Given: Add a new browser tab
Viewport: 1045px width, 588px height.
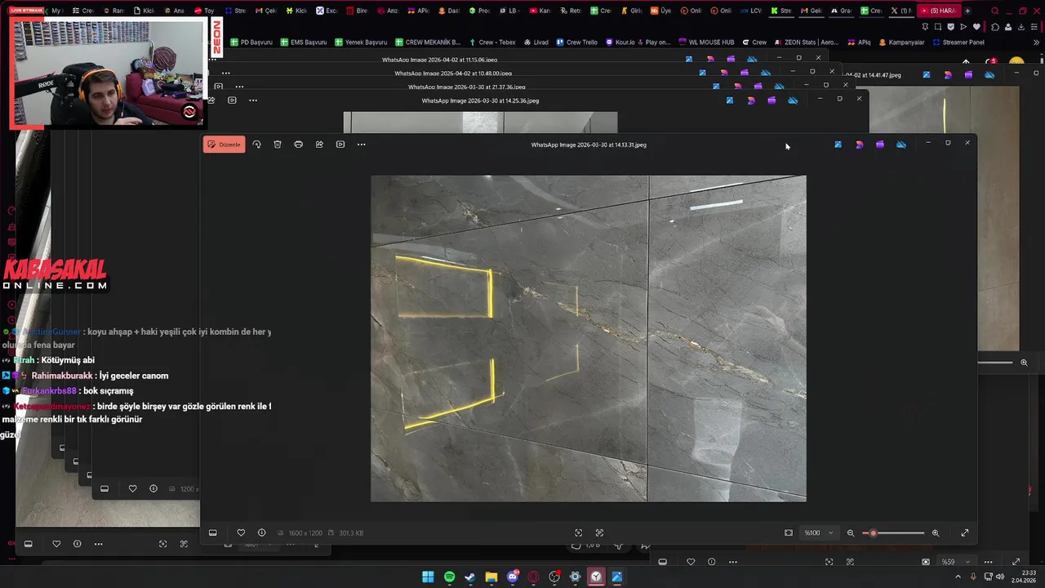Looking at the screenshot, I should click(967, 11).
